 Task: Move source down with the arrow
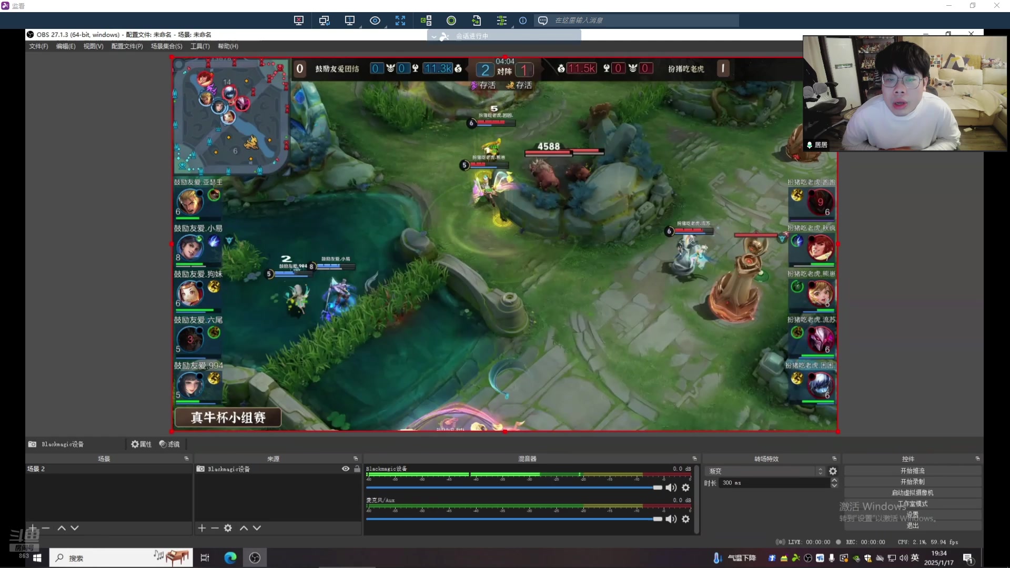point(257,528)
